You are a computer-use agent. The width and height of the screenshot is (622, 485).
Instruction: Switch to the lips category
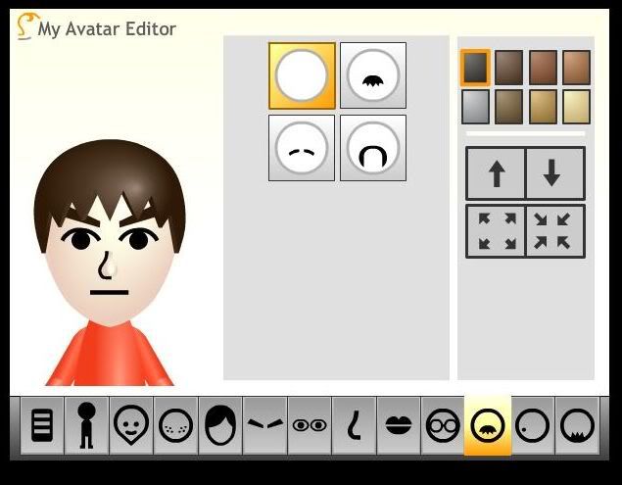[x=399, y=426]
